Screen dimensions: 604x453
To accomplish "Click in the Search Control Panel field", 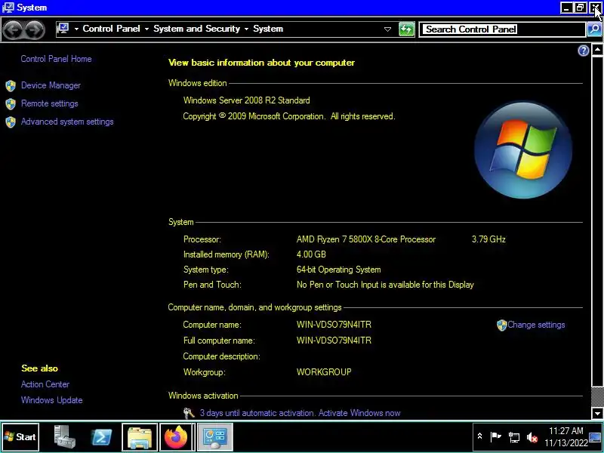I will coord(503,29).
